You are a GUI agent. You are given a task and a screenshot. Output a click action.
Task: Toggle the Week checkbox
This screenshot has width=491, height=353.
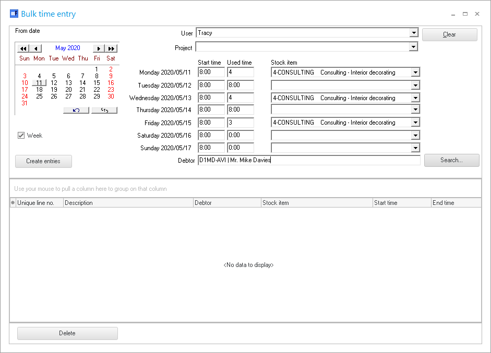click(x=21, y=136)
